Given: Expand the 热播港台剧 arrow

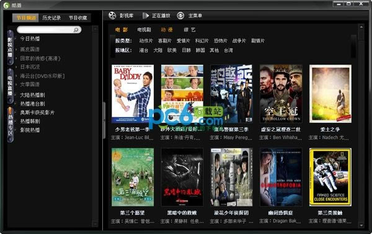Looking at the screenshot, I should tap(15, 104).
